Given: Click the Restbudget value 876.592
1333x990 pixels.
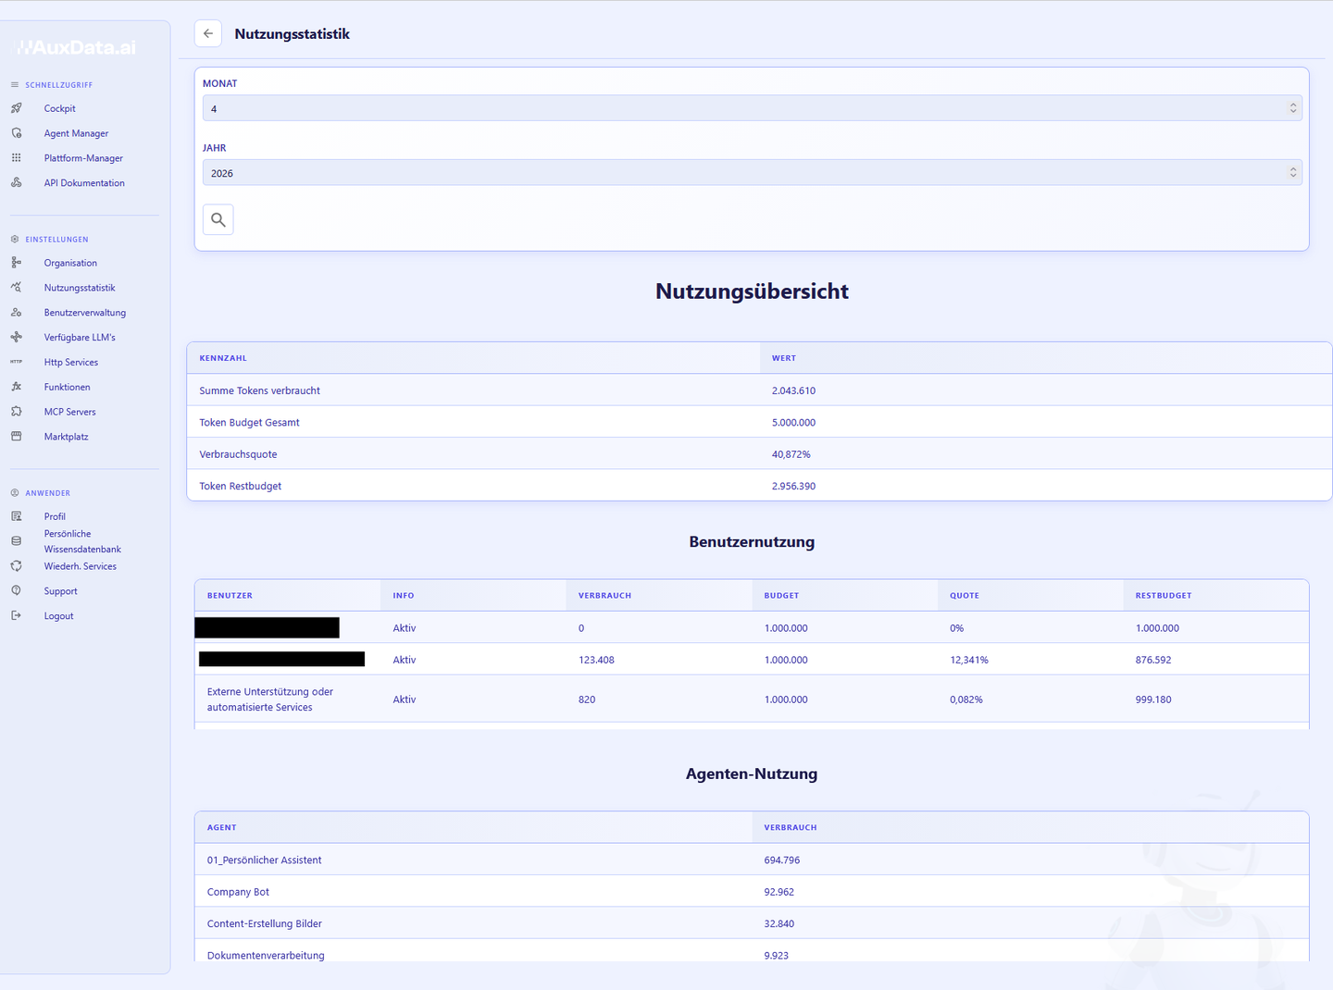Looking at the screenshot, I should tap(1153, 660).
